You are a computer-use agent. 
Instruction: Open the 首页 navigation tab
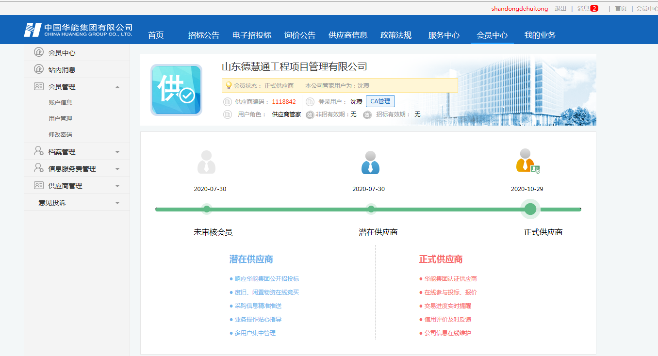click(156, 35)
